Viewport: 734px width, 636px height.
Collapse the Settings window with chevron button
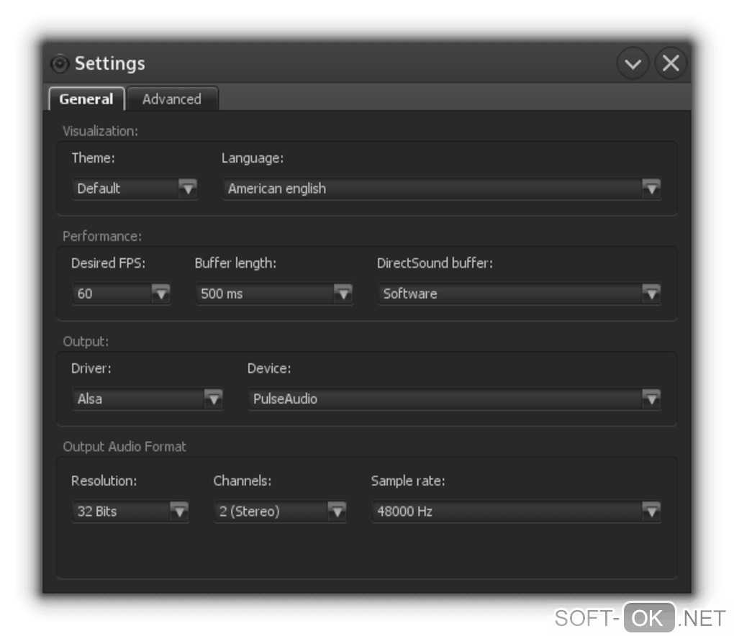633,64
